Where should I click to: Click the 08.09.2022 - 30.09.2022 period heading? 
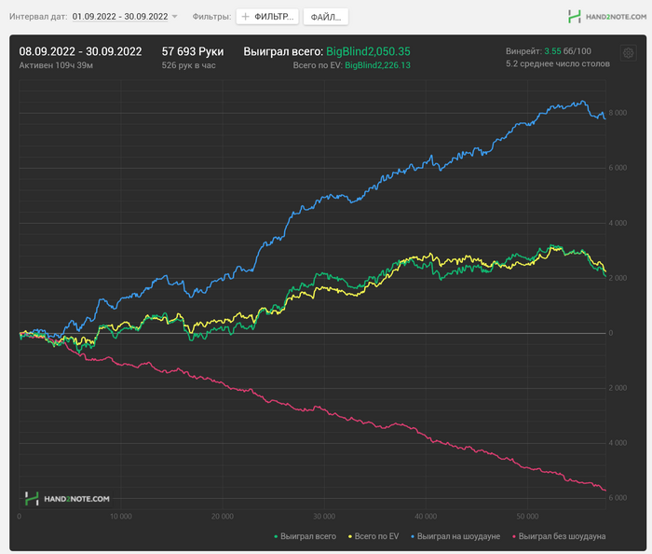pos(80,51)
